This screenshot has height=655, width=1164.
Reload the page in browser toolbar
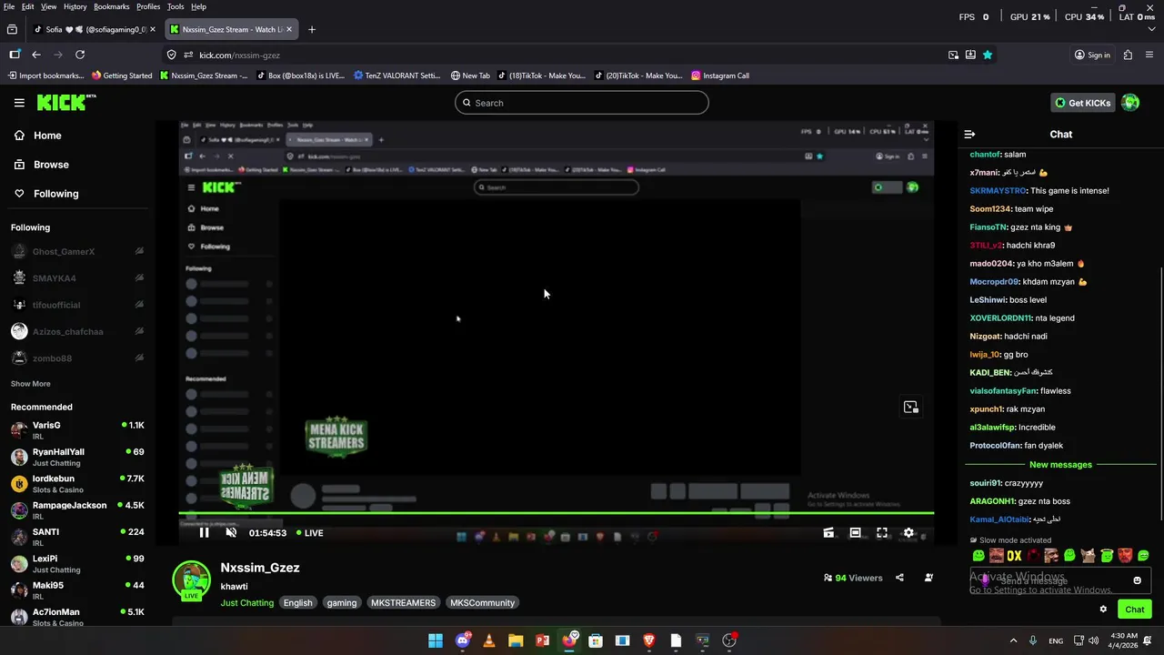[x=80, y=55]
